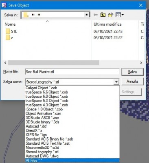Image resolution: width=149 pixels, height=163 pixels.
Task: Select Caligari Object *.cob format
Action: (72, 88)
